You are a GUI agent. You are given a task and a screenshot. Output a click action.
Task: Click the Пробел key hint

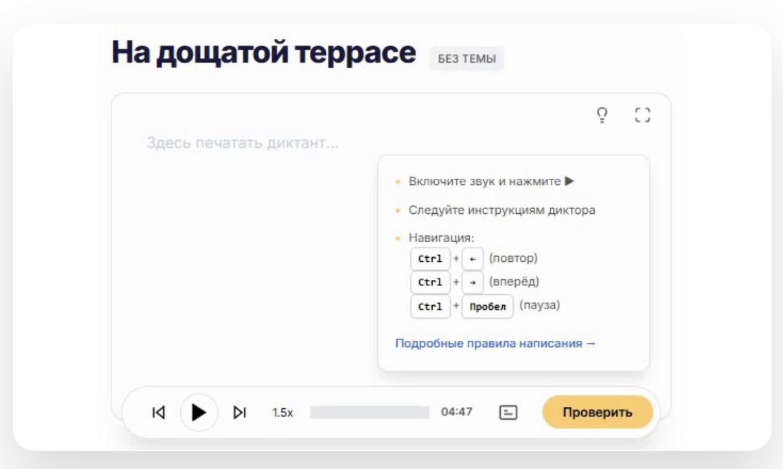(x=487, y=306)
